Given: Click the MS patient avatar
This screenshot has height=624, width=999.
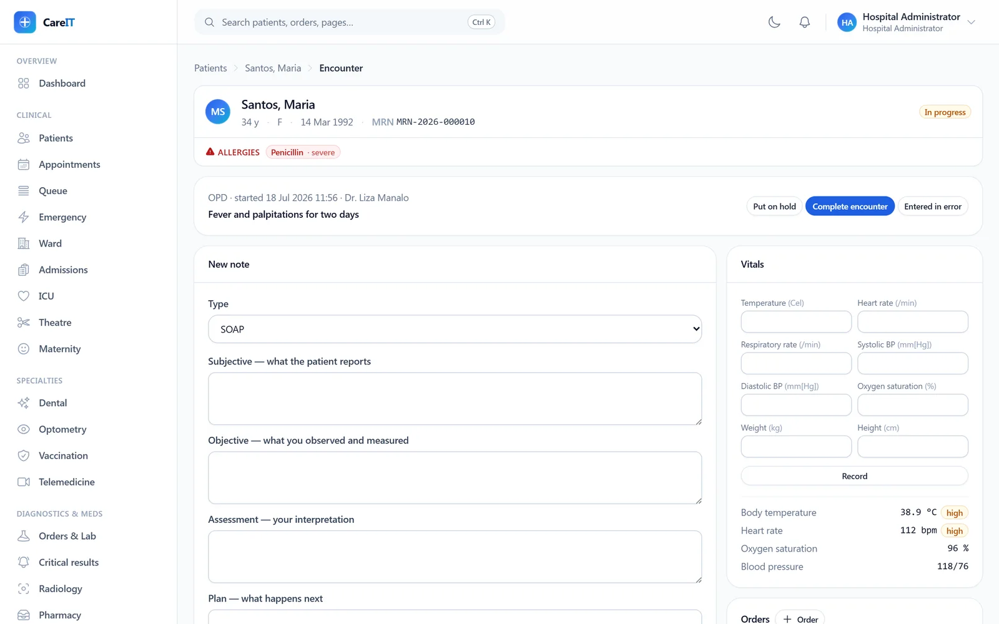Looking at the screenshot, I should pyautogui.click(x=218, y=112).
